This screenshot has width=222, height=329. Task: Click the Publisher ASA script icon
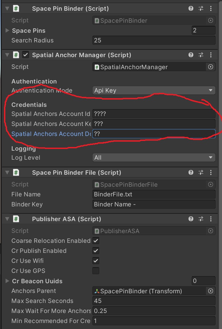click(x=16, y=219)
